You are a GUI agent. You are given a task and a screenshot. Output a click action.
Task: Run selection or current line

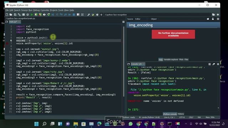pos(44,15)
